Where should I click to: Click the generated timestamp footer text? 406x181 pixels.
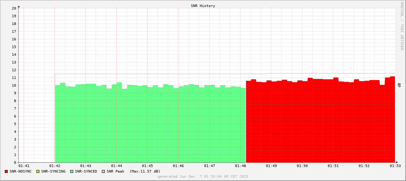[x=203, y=177]
